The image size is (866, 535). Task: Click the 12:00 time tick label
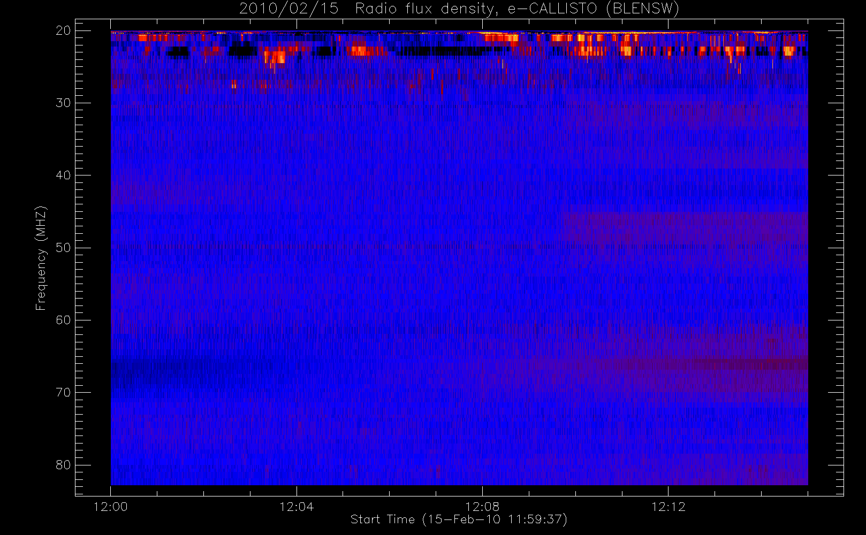point(111,507)
